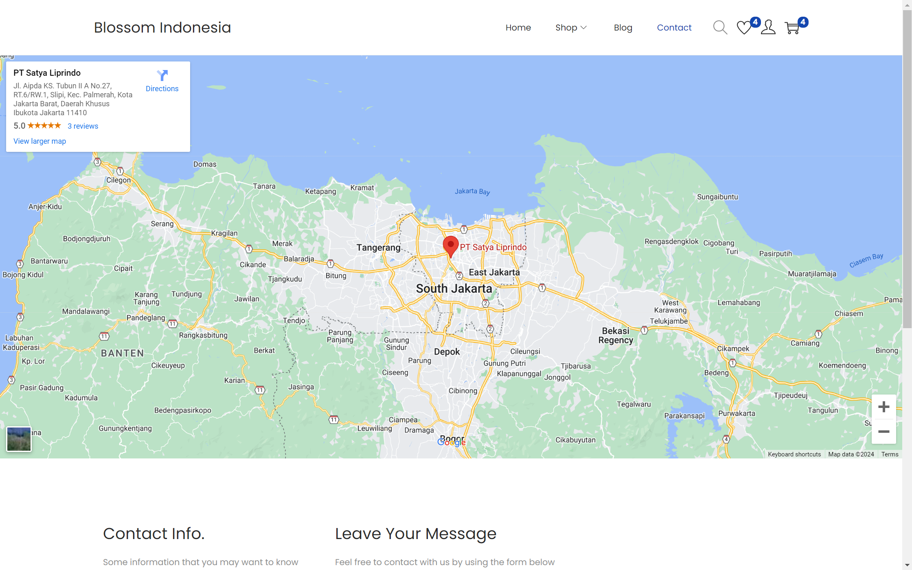Click the user account icon
The width and height of the screenshot is (912, 570).
click(x=768, y=28)
